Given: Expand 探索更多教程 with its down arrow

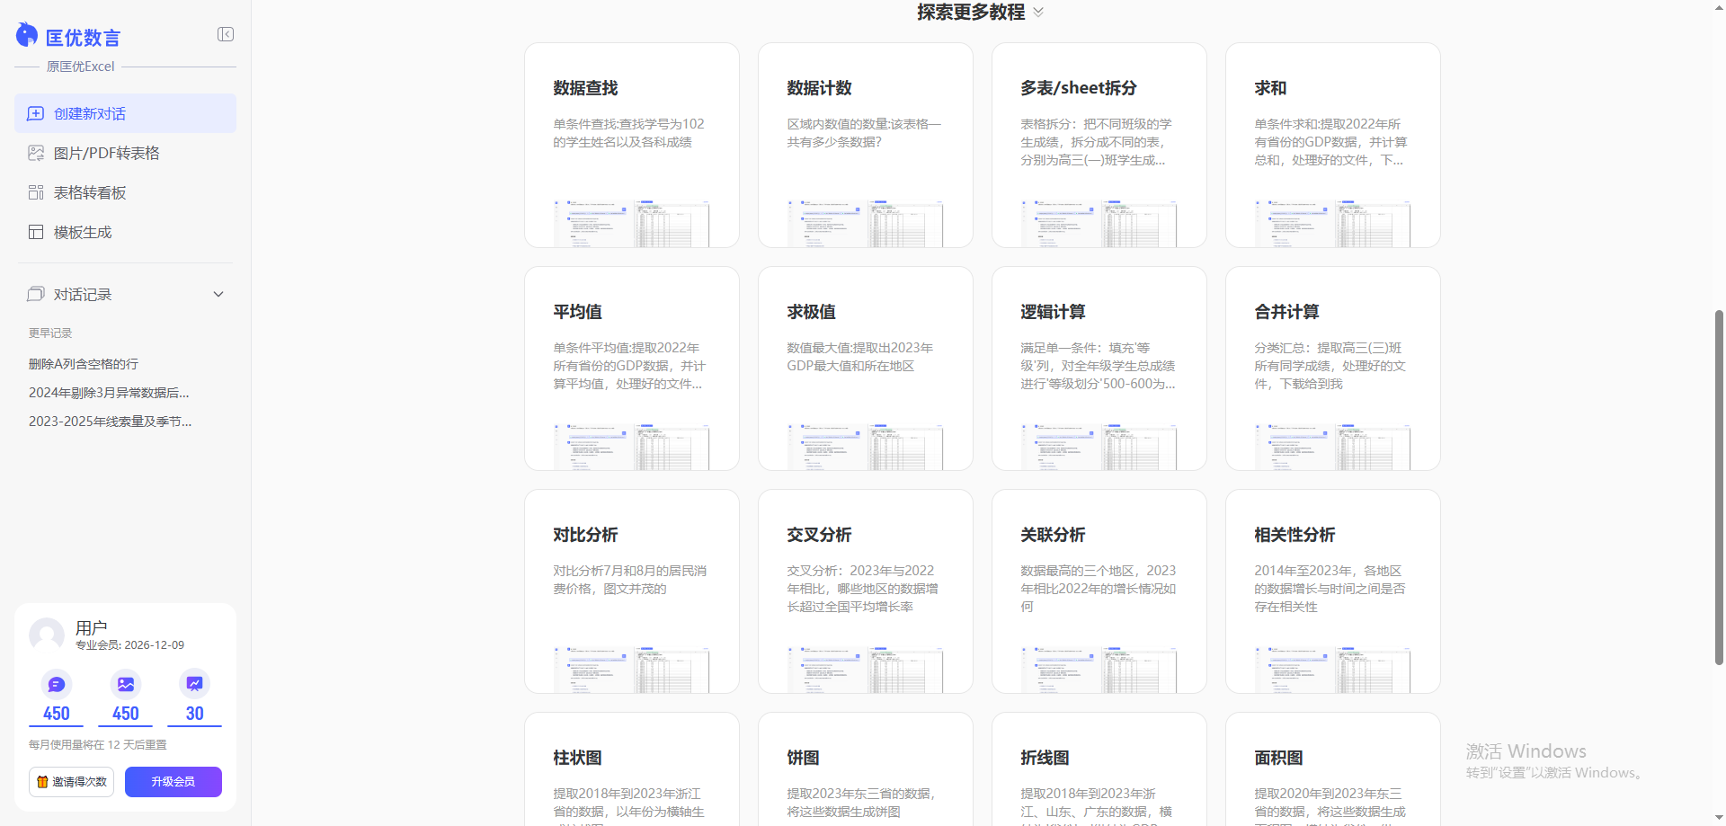Looking at the screenshot, I should pos(1038,12).
